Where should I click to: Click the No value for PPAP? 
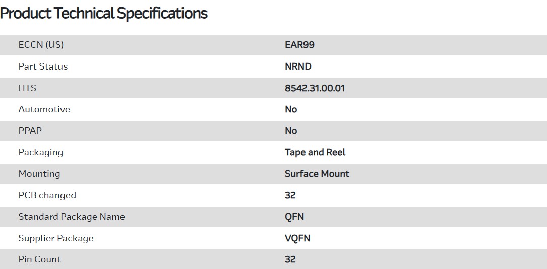tap(291, 131)
